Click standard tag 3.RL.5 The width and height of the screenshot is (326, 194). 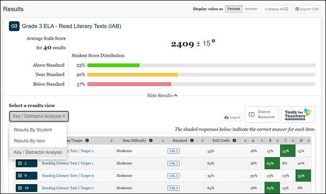[x=173, y=176]
